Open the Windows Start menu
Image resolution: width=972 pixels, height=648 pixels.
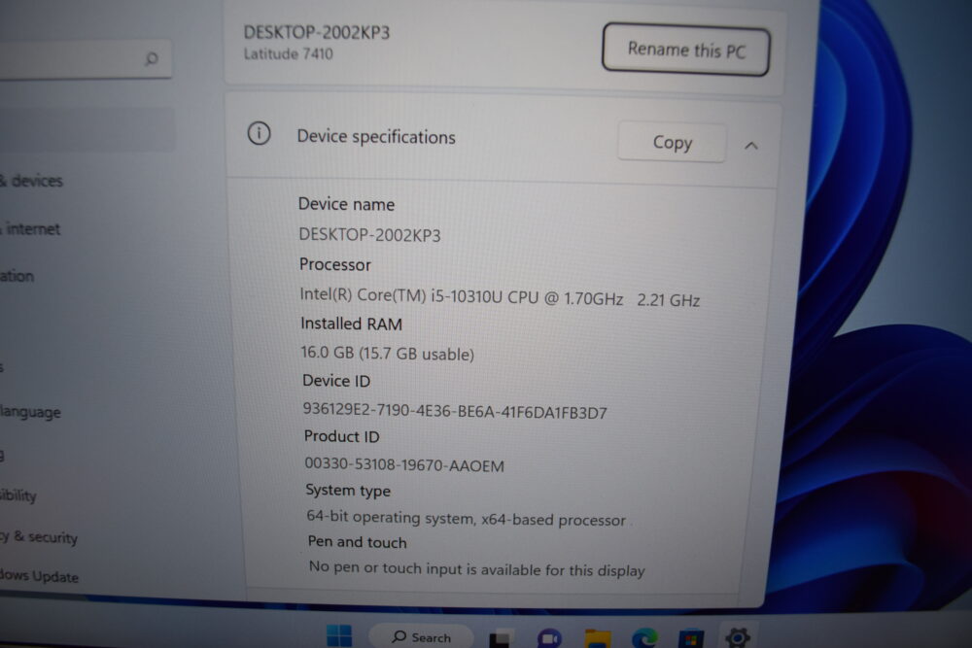click(x=339, y=636)
